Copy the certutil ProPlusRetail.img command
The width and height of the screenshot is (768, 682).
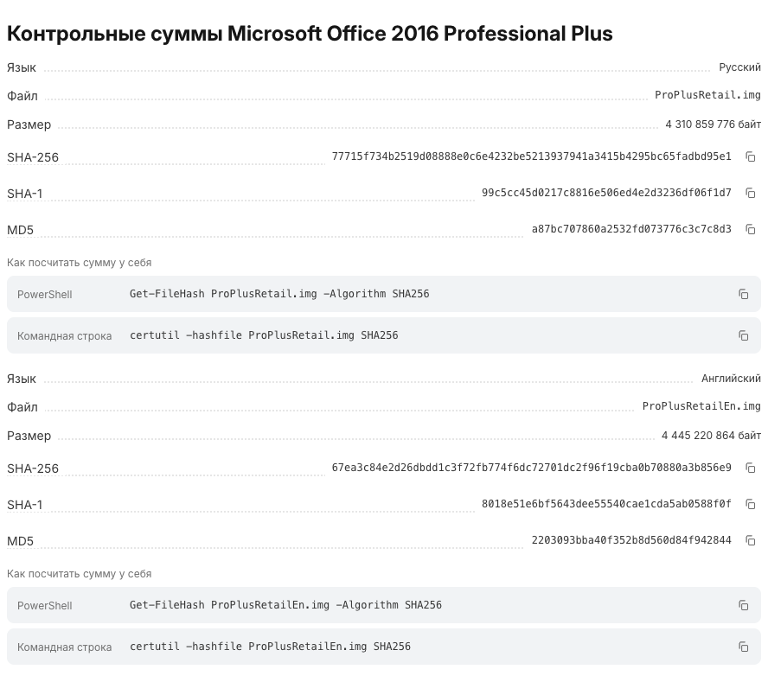coord(744,335)
